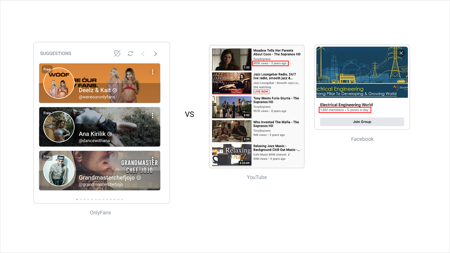Image resolution: width=450 pixels, height=253 pixels.
Task: Click verified badge next to Deelz & Kait
Action: [115, 90]
